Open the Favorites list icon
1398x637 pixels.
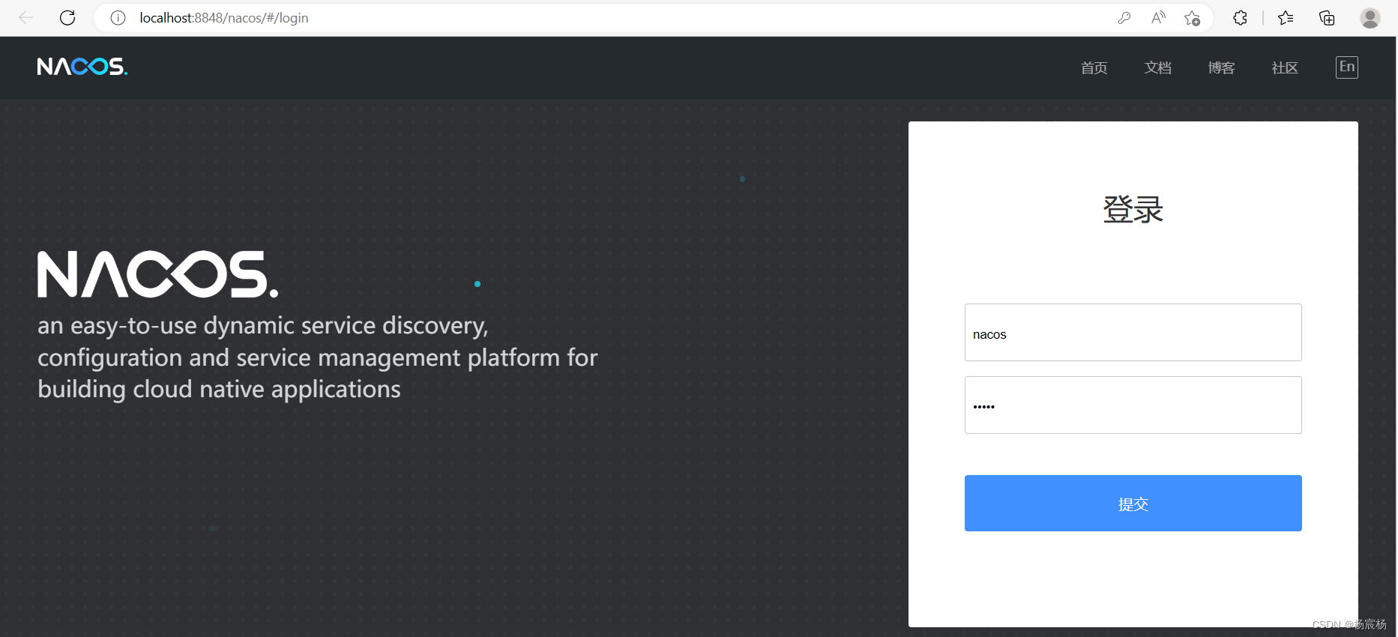tap(1286, 18)
